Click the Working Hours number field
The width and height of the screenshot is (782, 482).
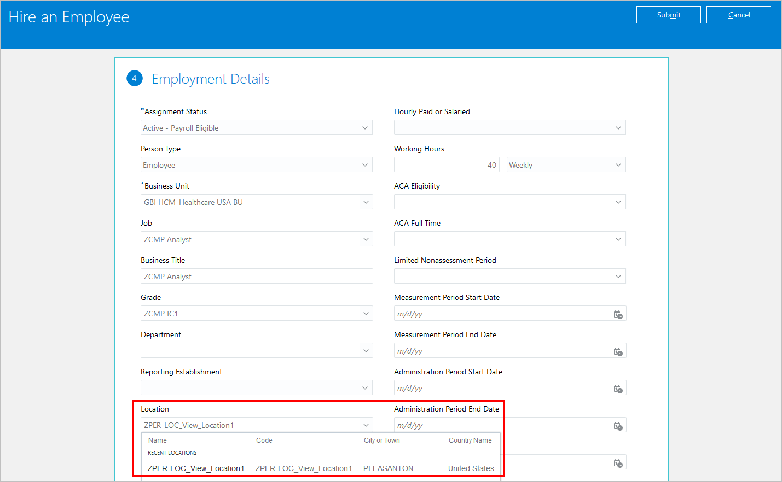(446, 165)
